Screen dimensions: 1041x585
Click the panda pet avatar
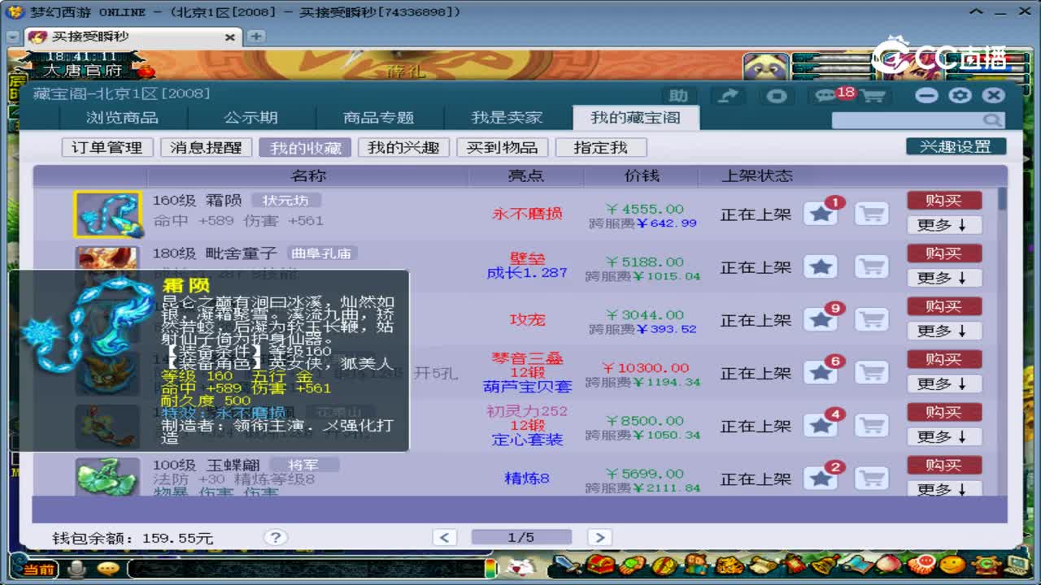tap(765, 67)
